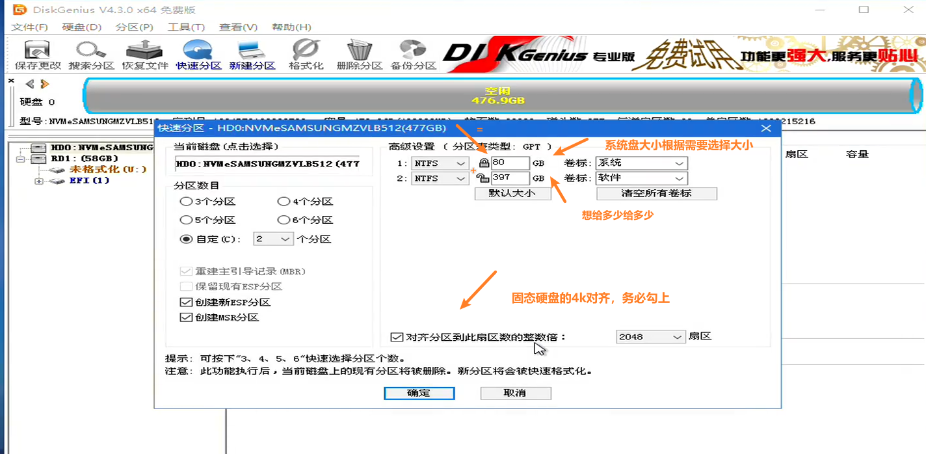Click the 扇区 column header

(x=796, y=154)
